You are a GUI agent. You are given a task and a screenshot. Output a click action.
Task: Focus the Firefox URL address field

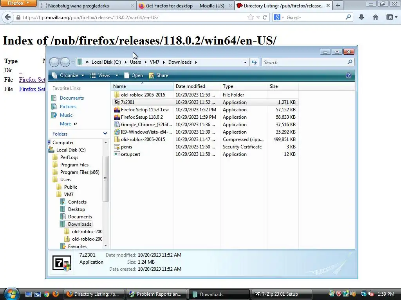point(133,17)
